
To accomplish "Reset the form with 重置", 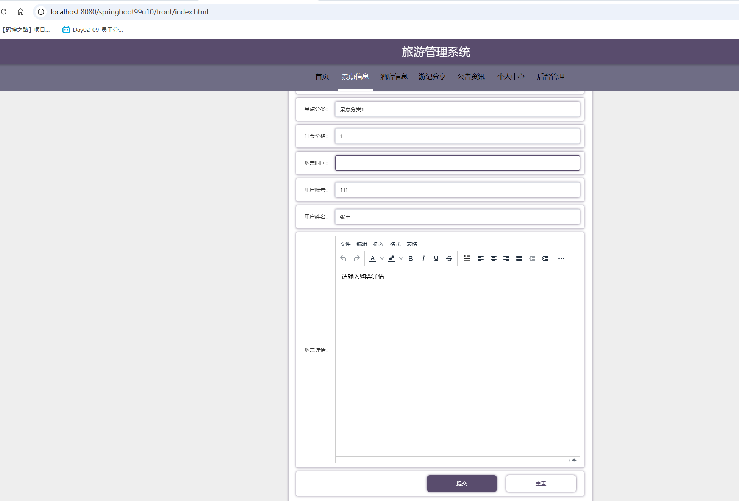I will 541,484.
